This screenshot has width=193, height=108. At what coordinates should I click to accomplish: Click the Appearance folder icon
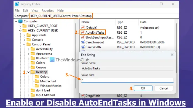tap(33, 53)
